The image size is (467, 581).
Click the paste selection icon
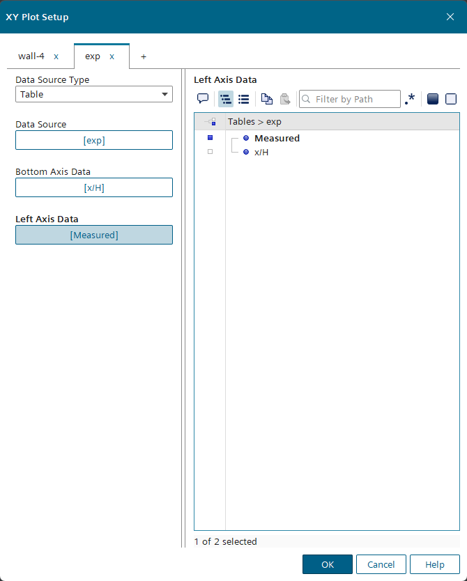point(285,99)
